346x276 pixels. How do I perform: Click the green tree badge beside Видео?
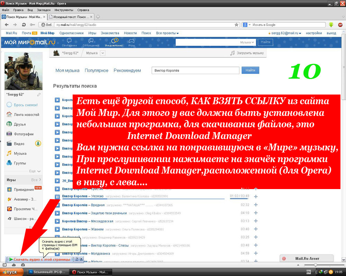[38, 144]
